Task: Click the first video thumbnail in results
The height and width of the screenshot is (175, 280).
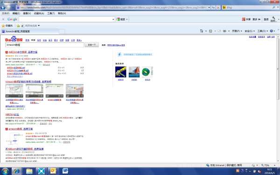Action: pyautogui.click(x=14, y=91)
